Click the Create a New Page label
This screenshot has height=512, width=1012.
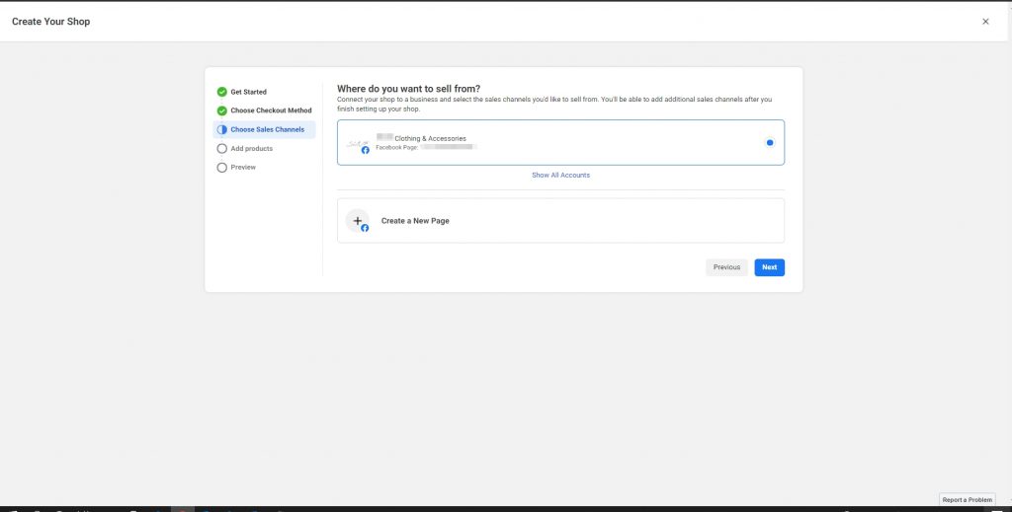(x=415, y=221)
